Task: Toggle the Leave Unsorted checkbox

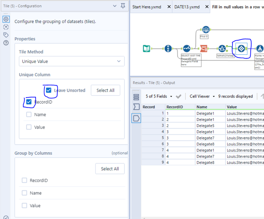Action: tap(49, 90)
